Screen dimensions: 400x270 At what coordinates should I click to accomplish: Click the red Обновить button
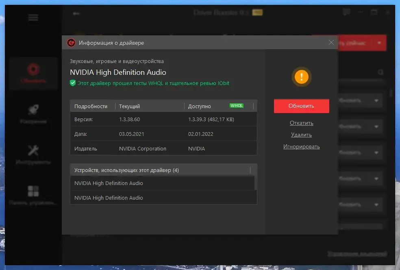(x=301, y=106)
